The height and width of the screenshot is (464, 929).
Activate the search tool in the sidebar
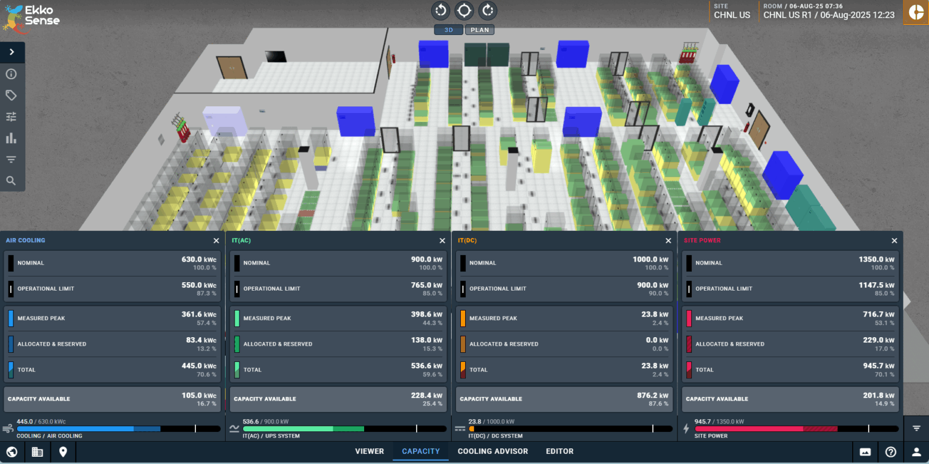(12, 180)
